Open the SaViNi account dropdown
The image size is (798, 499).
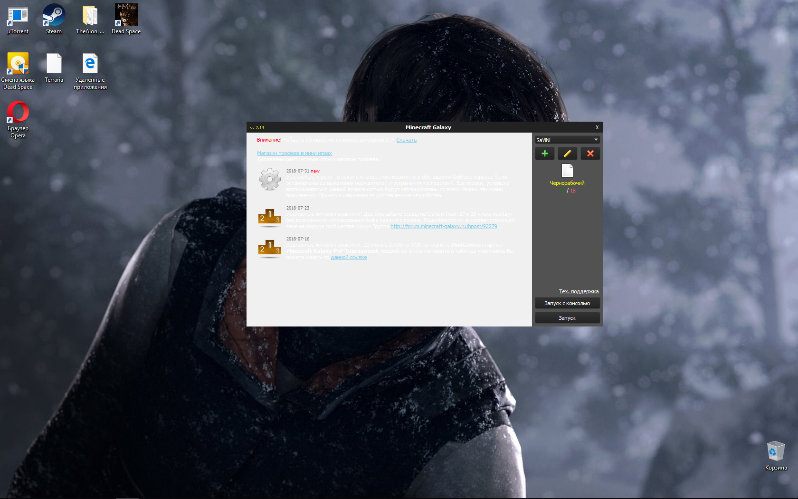[x=567, y=140]
